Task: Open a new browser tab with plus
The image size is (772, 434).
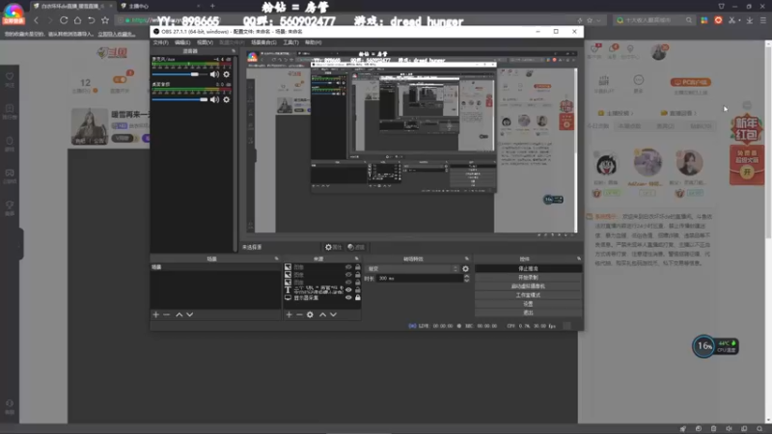Action: (x=212, y=6)
